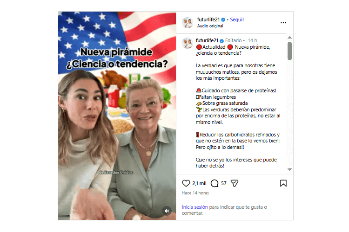Screen dimensions: 349x232
Task: Click the Audio original link
Action: click(x=210, y=26)
